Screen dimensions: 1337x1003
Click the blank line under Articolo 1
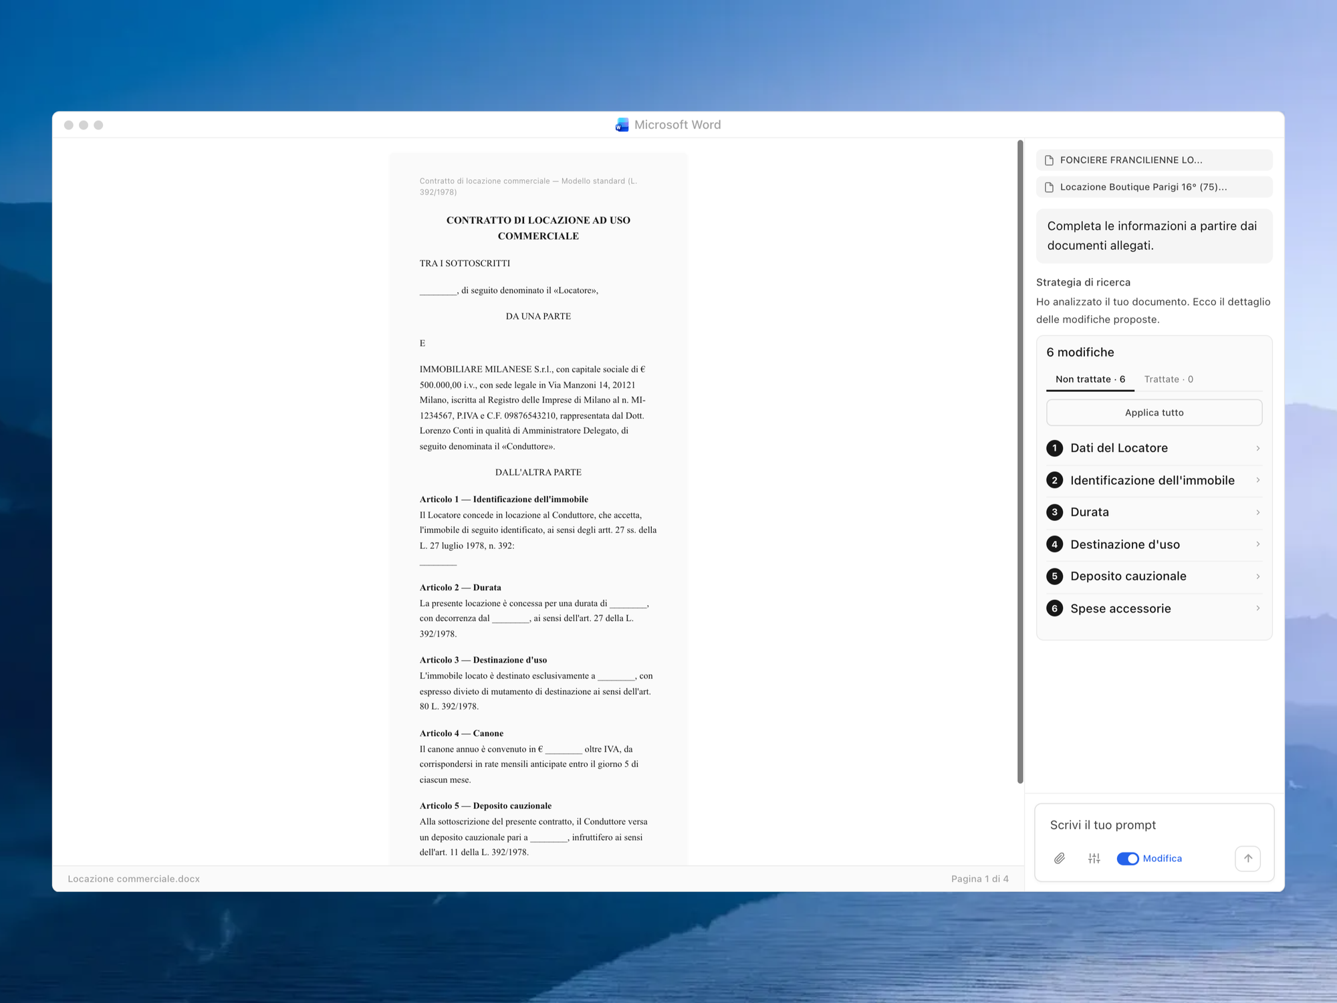click(x=438, y=562)
